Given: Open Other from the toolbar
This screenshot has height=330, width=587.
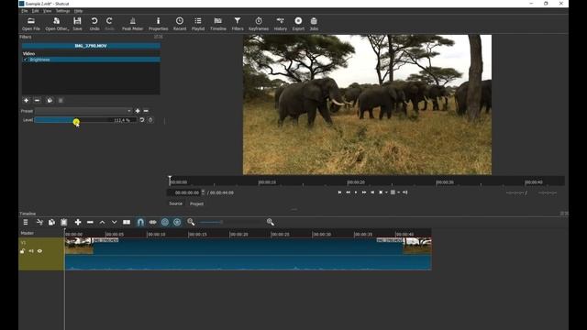Looking at the screenshot, I should [57, 24].
